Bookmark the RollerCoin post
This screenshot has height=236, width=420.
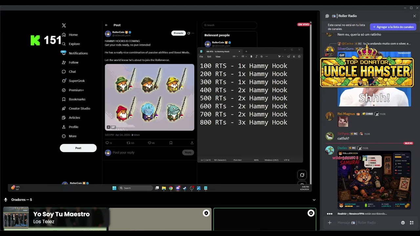pos(171,143)
